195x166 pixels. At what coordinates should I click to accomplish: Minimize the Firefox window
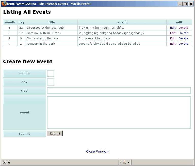click(180, 4)
